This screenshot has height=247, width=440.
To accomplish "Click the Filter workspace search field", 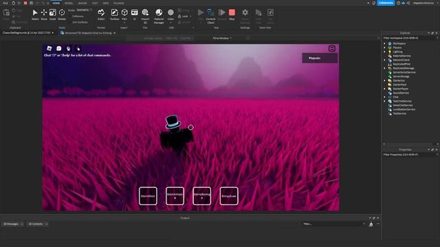I will [410, 38].
